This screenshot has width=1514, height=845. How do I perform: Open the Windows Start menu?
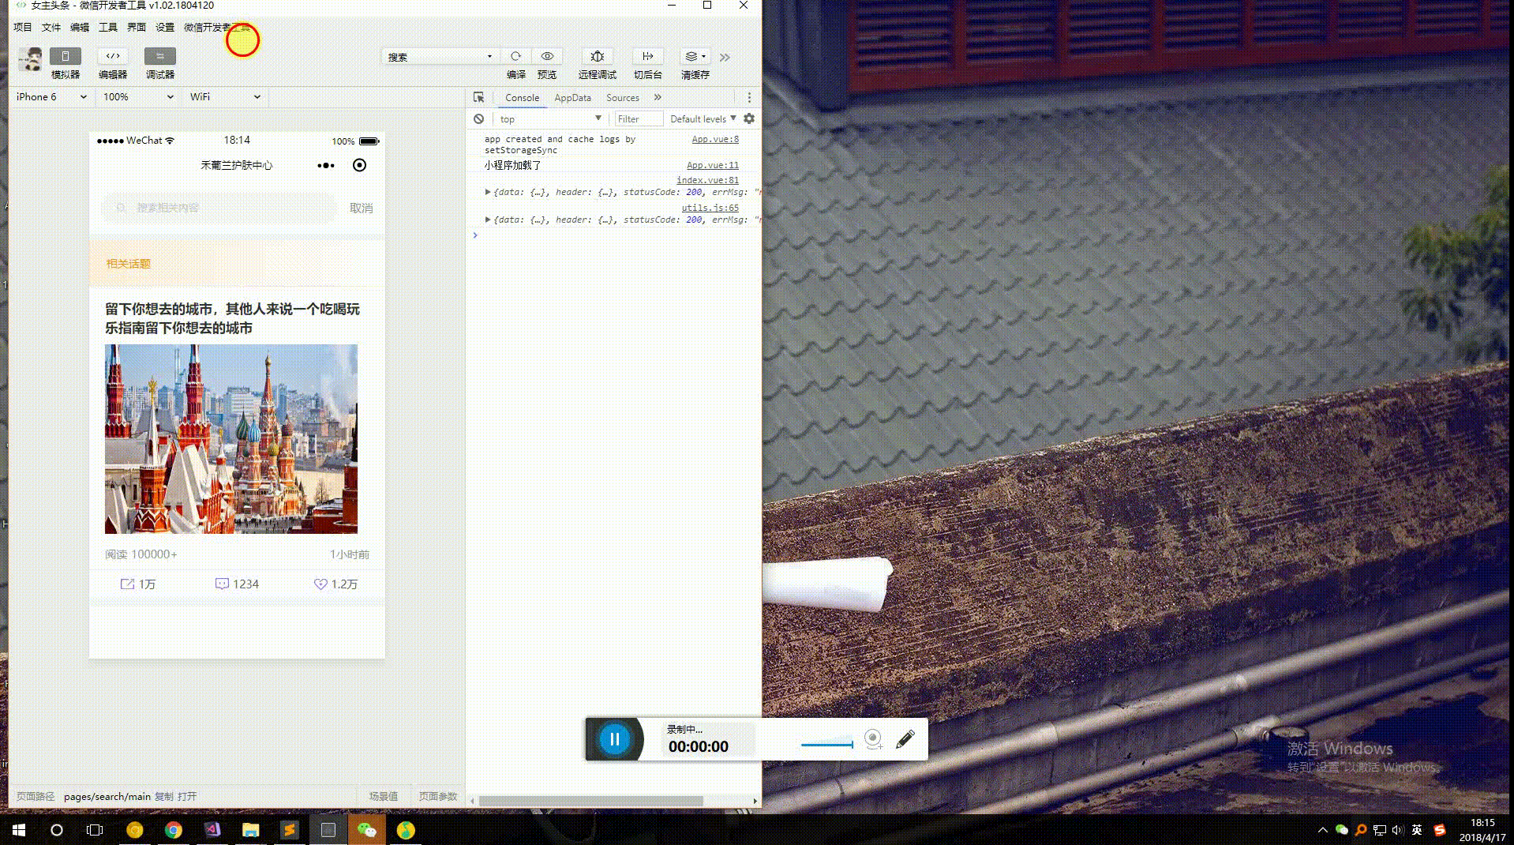pyautogui.click(x=19, y=830)
